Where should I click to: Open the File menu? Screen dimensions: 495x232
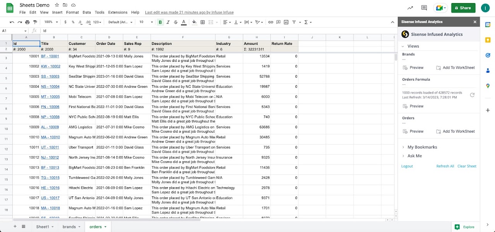tap(22, 12)
